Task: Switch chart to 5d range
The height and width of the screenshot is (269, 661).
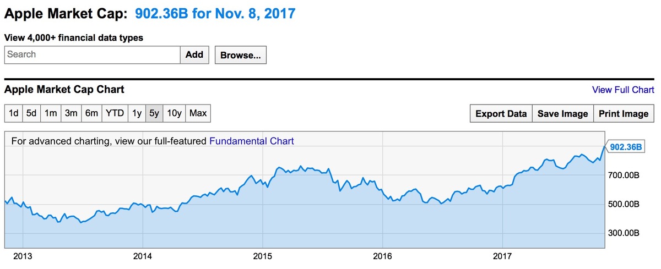Action: pos(32,113)
